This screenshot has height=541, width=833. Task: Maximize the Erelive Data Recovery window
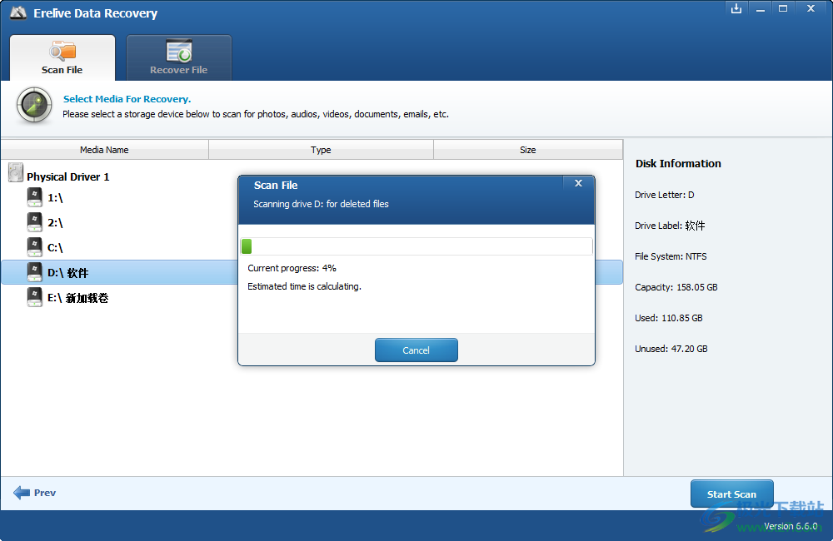783,9
